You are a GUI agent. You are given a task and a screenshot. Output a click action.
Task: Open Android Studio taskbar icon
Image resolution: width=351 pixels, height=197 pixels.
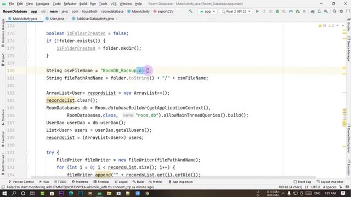point(100,193)
